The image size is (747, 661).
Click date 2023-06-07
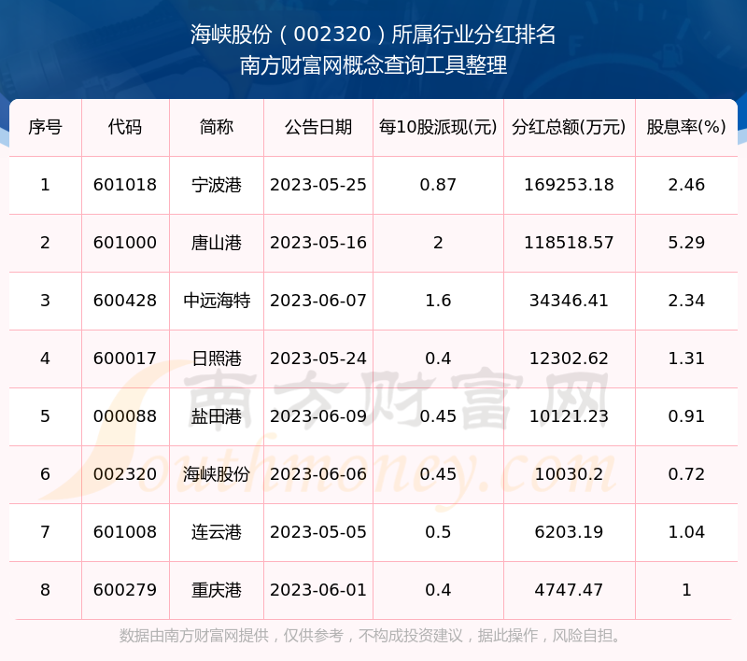point(318,301)
